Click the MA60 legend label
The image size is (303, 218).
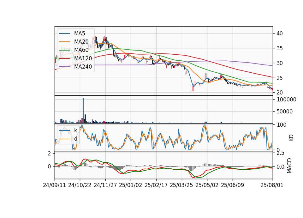tap(81, 50)
